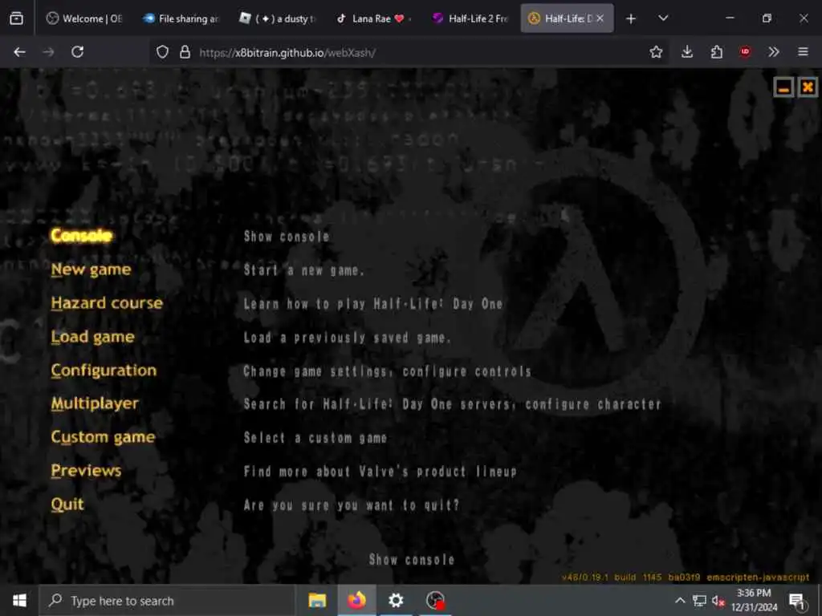Viewport: 822px width, 616px height.
Task: Open the OBS Studio taskbar icon
Action: tap(435, 600)
